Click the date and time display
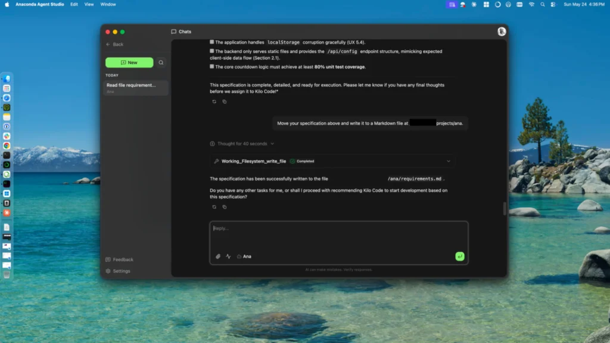 tap(584, 4)
